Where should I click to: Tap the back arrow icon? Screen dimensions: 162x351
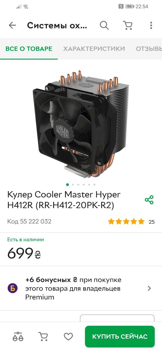[x=12, y=26]
